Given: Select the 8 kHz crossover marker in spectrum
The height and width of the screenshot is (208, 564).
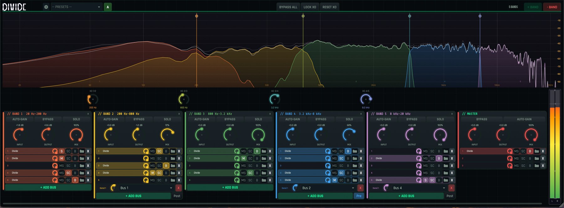Looking at the screenshot, I should click(x=480, y=16).
